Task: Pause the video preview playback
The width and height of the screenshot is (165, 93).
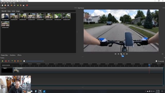Action: tap(121, 54)
